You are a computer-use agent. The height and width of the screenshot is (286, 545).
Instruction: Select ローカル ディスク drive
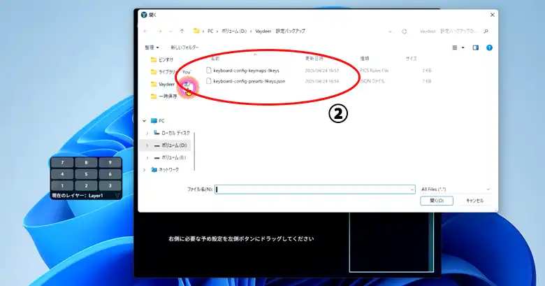173,133
